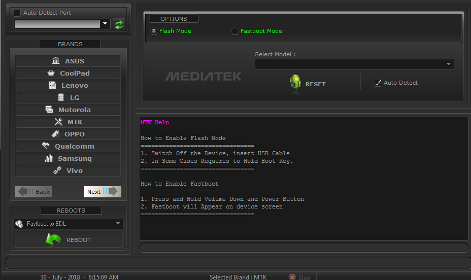Click the 'Switch Off the Device' instruction line
This screenshot has width=471, height=280.
[215, 153]
